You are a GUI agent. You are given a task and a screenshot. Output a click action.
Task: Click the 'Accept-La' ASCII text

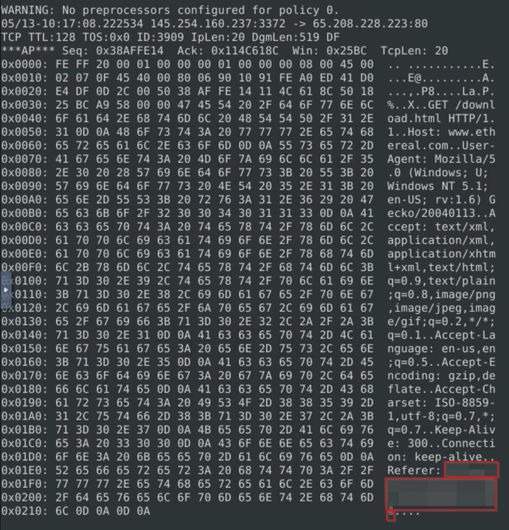click(x=464, y=335)
